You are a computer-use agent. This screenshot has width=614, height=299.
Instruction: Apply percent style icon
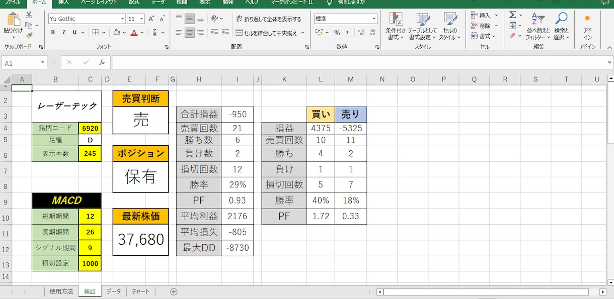click(x=337, y=33)
